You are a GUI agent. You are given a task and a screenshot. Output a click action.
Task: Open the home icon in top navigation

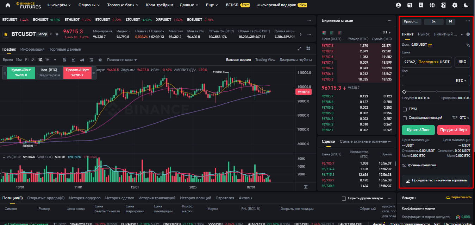(8, 5)
